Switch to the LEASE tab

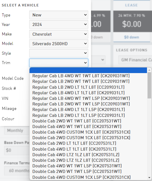131,5
